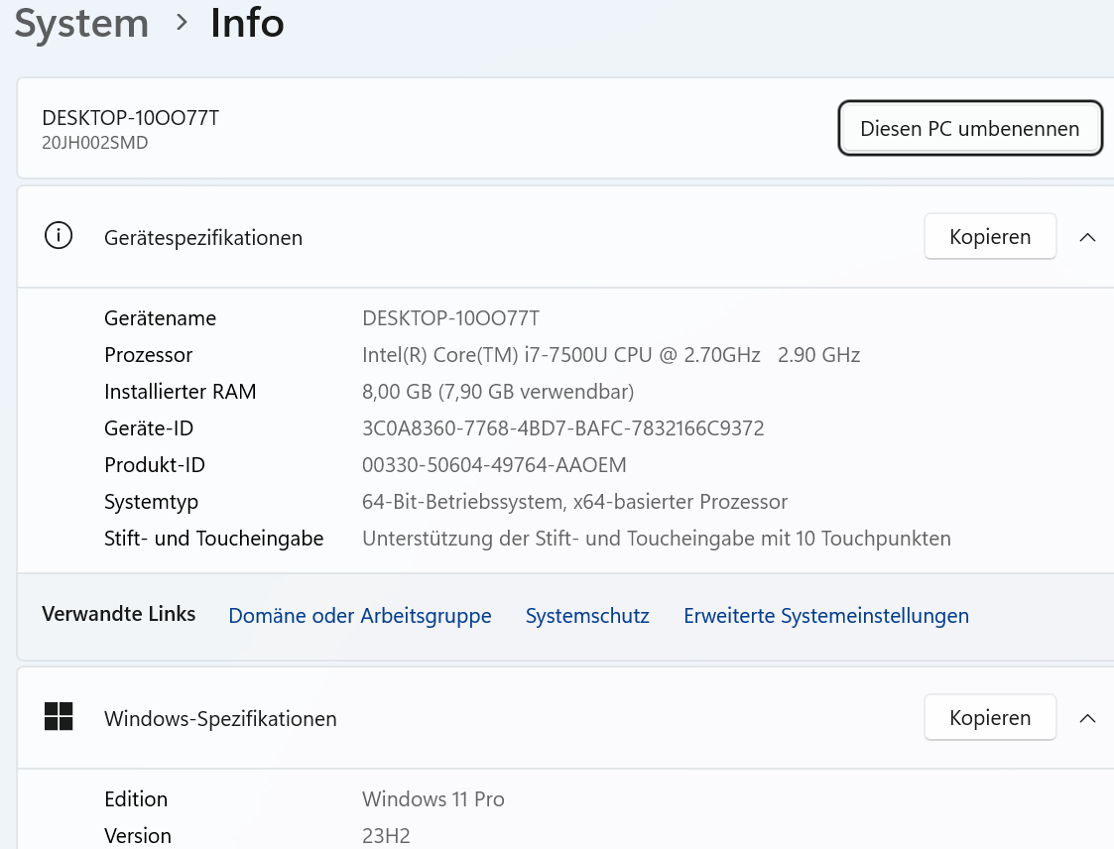Click the Info breadcrumb title
Screen dimensions: 1114x849
click(247, 23)
